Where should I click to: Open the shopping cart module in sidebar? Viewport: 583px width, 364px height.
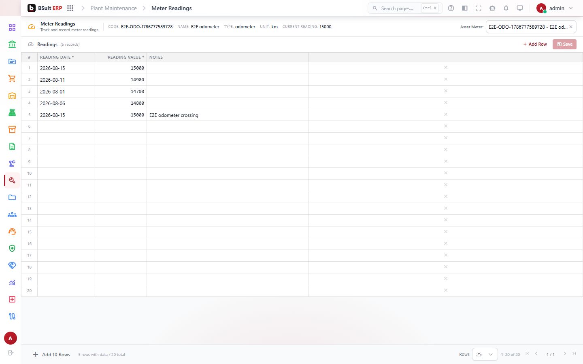12,78
